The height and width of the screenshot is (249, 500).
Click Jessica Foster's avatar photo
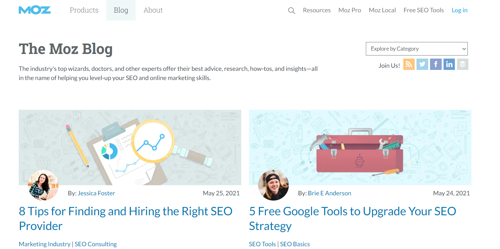tap(43, 185)
